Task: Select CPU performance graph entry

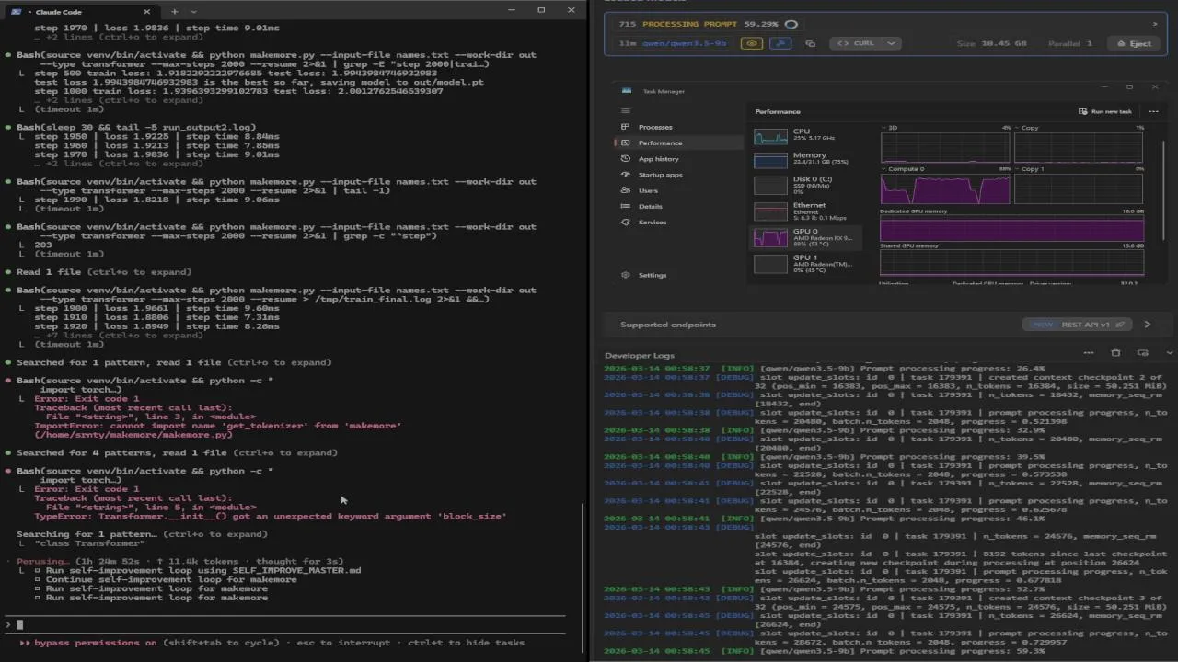Action: coord(807,136)
